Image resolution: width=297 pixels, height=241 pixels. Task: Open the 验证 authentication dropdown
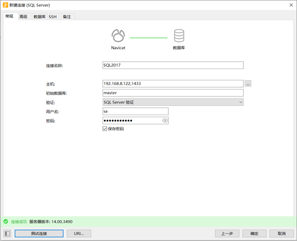pyautogui.click(x=173, y=102)
